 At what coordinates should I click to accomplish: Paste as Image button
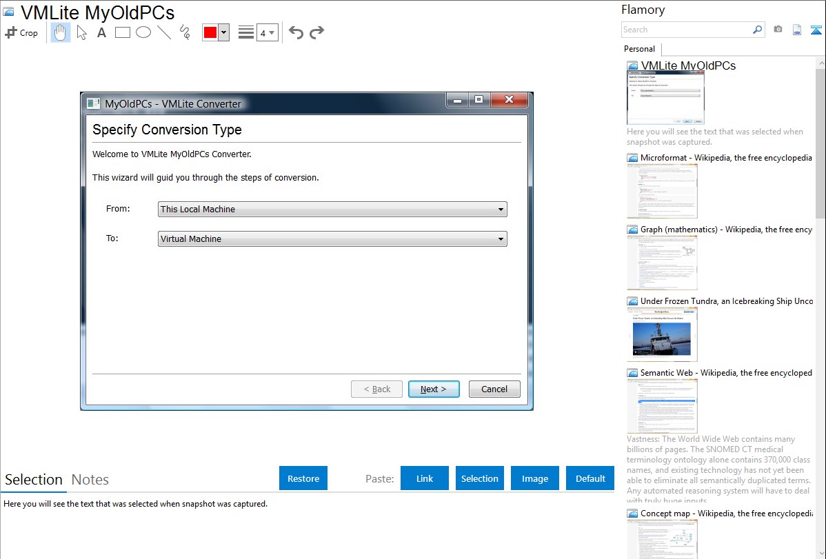pyautogui.click(x=534, y=478)
